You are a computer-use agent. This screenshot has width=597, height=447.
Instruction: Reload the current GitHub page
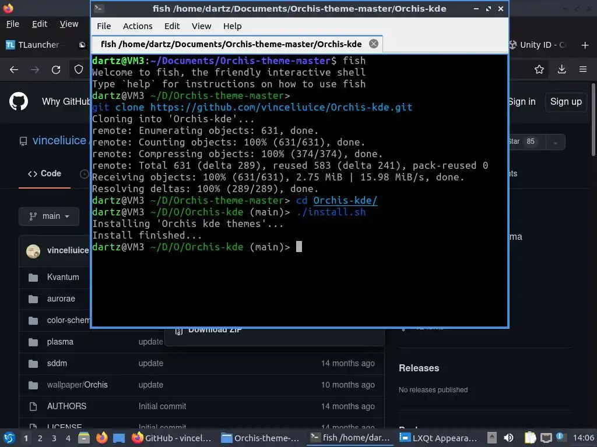click(x=56, y=70)
